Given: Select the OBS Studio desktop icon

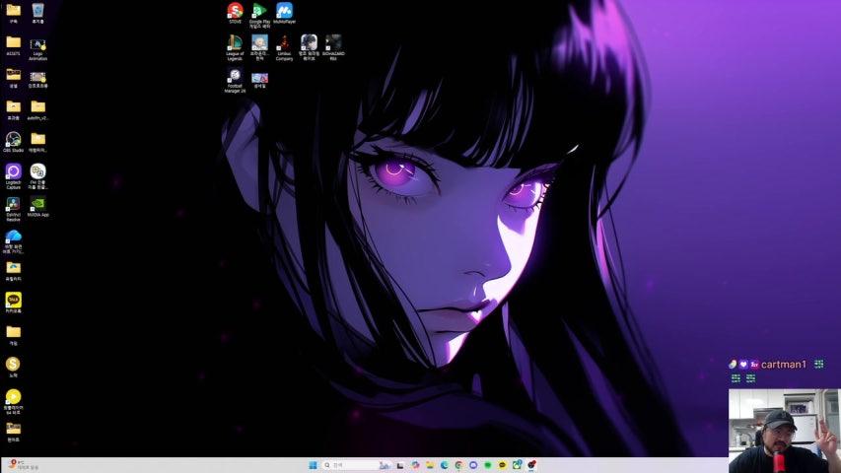Looking at the screenshot, I should pyautogui.click(x=13, y=139).
